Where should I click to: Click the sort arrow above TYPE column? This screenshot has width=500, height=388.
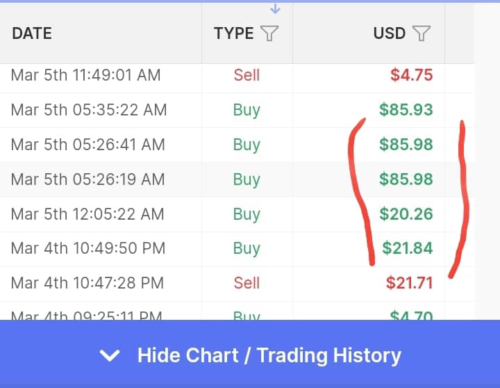point(275,9)
